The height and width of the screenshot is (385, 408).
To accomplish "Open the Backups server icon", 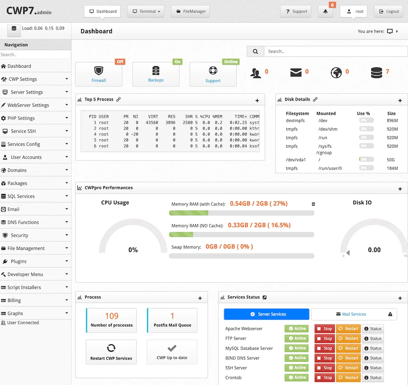I will click(x=156, y=70).
